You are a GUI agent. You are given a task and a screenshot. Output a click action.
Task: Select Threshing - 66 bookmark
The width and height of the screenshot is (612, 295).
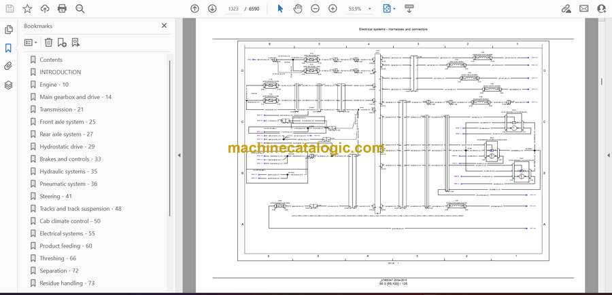(x=58, y=258)
